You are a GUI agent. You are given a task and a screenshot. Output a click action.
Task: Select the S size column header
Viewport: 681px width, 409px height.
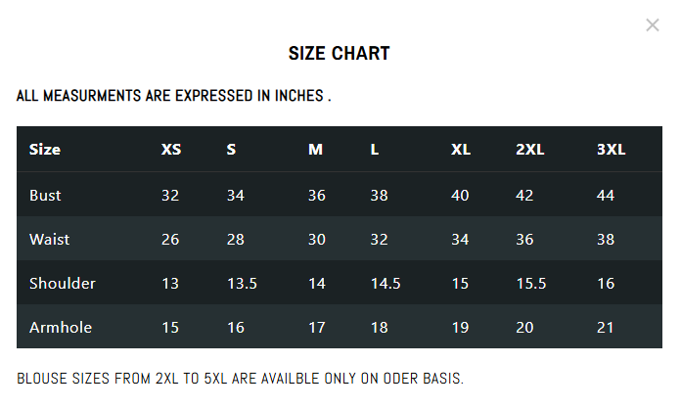pyautogui.click(x=231, y=150)
